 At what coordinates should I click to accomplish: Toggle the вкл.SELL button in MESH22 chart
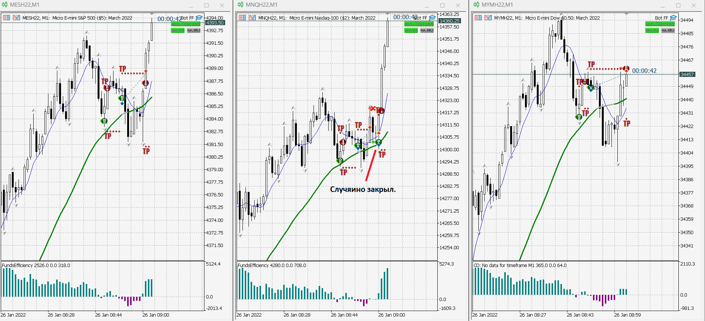193,30
